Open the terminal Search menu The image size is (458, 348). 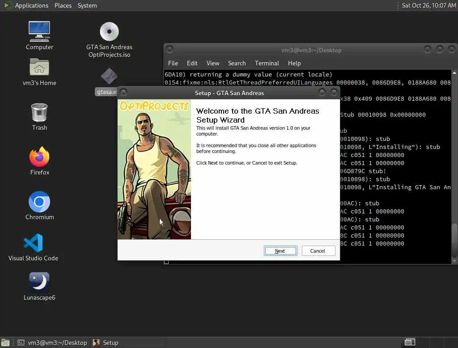tap(237, 63)
